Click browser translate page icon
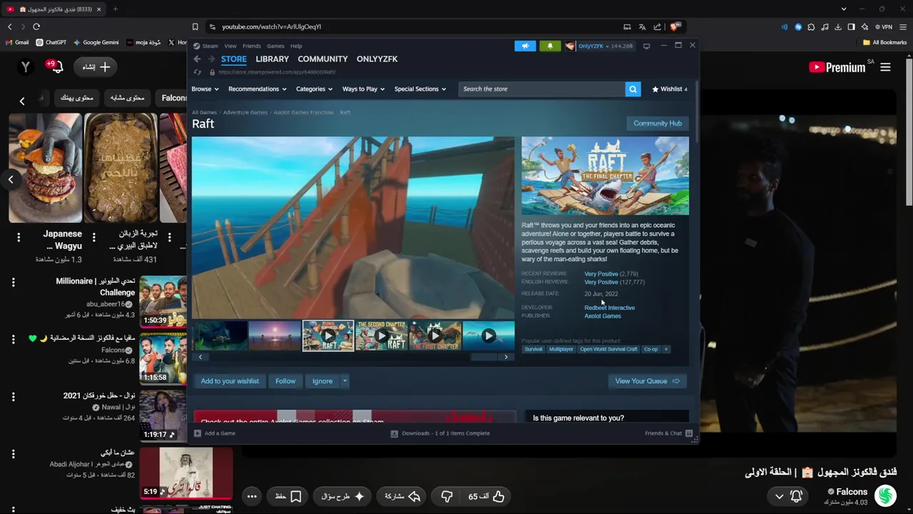 tap(642, 26)
